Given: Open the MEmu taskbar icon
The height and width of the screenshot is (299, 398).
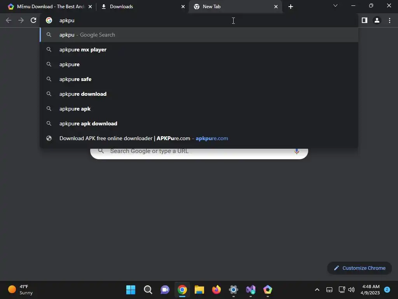Looking at the screenshot, I should point(268,290).
